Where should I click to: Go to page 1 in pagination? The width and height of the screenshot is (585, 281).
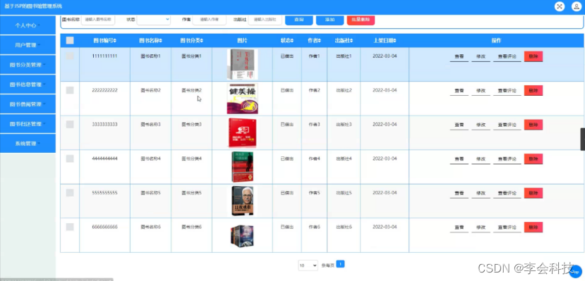tap(340, 264)
